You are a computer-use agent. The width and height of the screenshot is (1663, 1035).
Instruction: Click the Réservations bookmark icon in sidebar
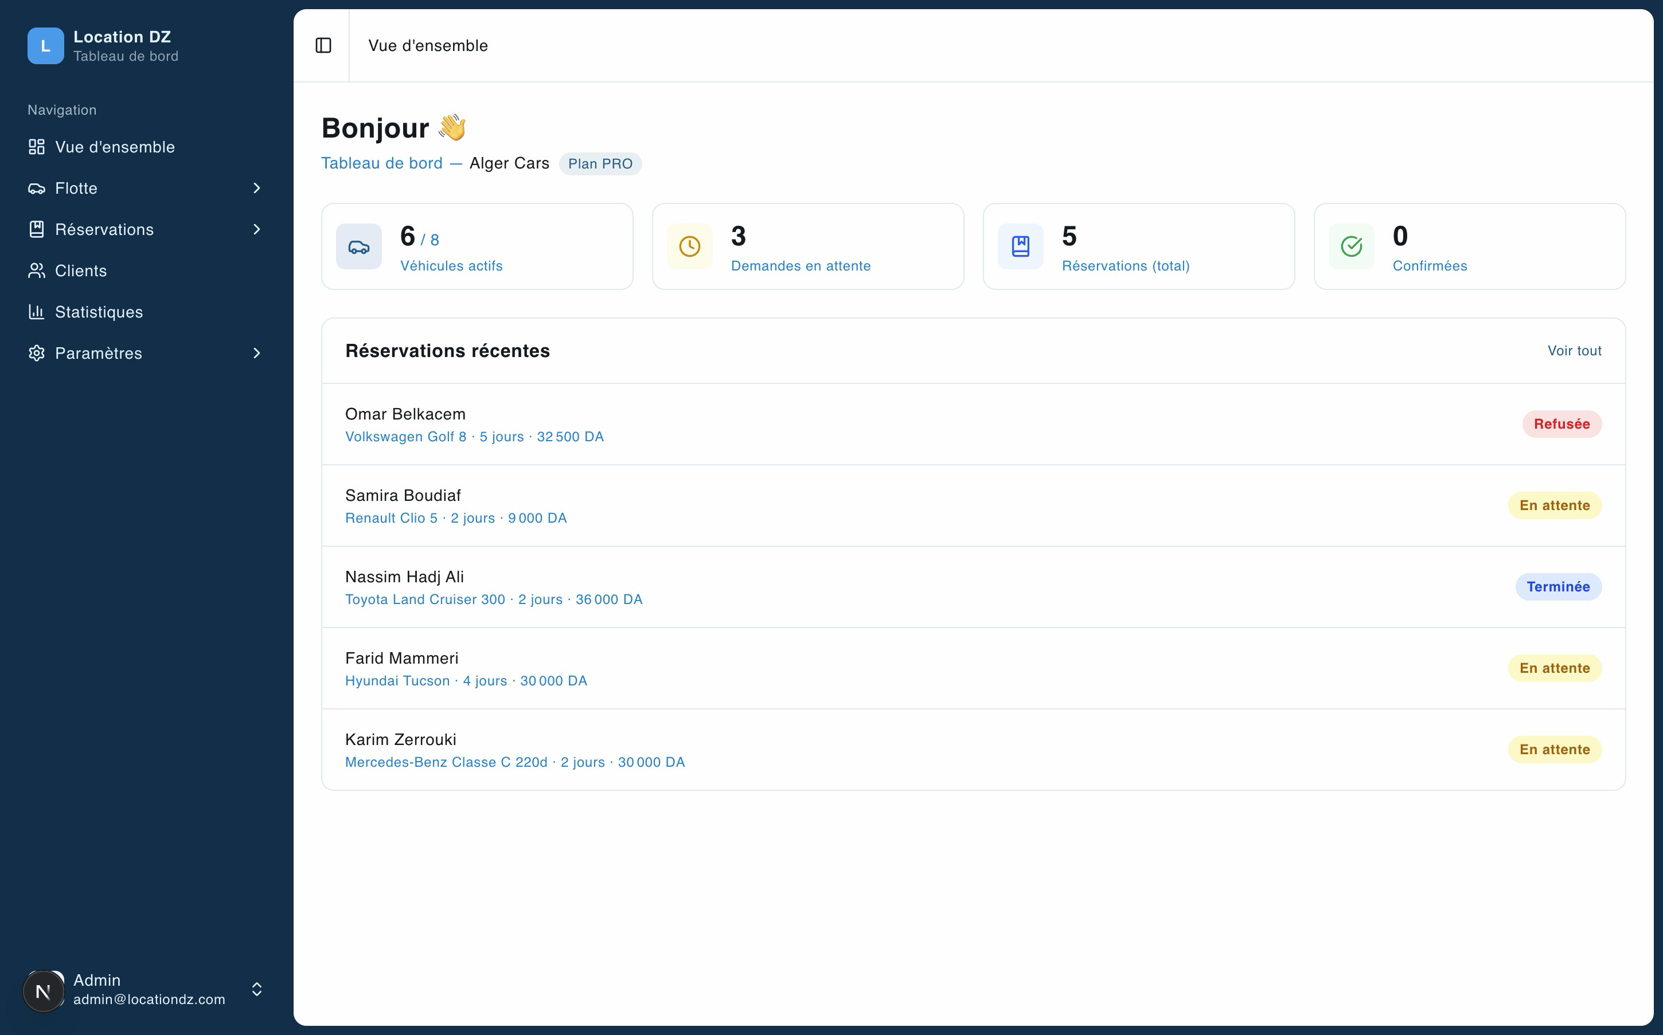[36, 229]
